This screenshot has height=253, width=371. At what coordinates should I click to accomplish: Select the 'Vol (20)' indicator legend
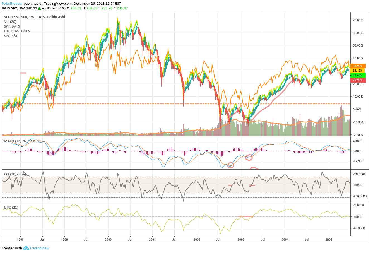pos(10,22)
